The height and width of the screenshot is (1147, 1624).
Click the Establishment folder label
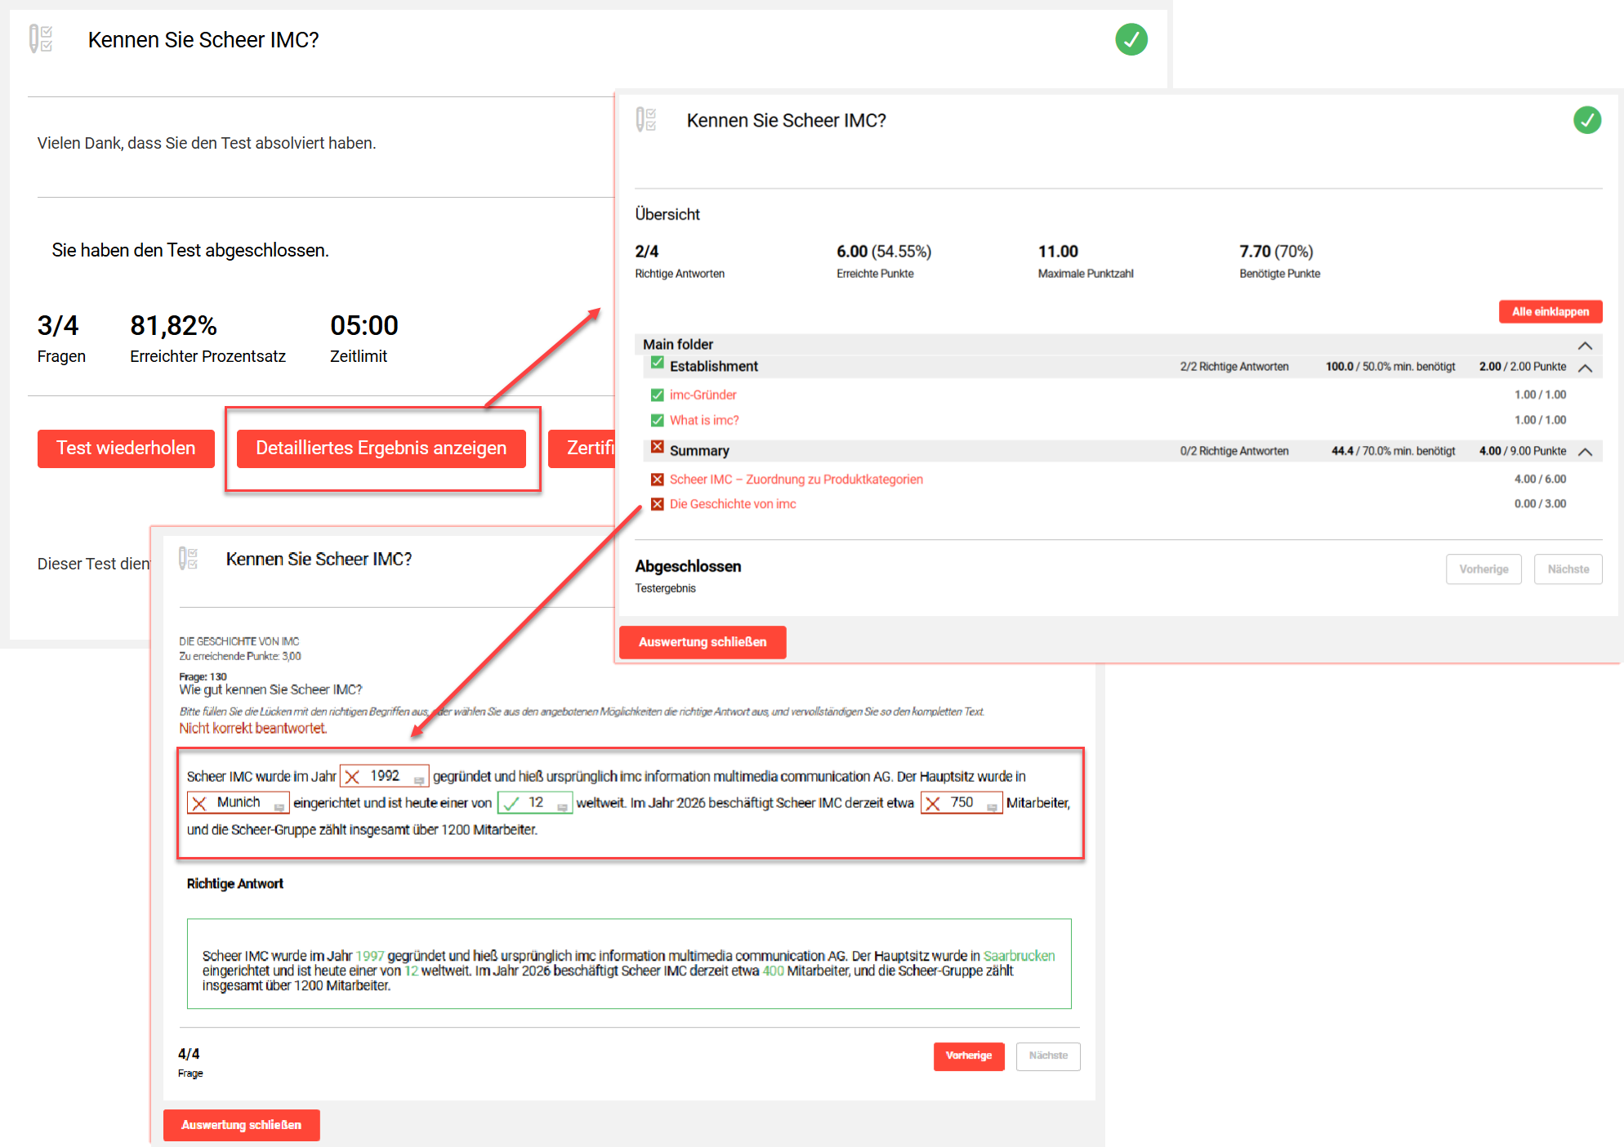714,366
